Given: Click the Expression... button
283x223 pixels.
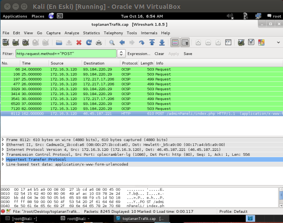Looking at the screenshot, I should tap(139, 54).
